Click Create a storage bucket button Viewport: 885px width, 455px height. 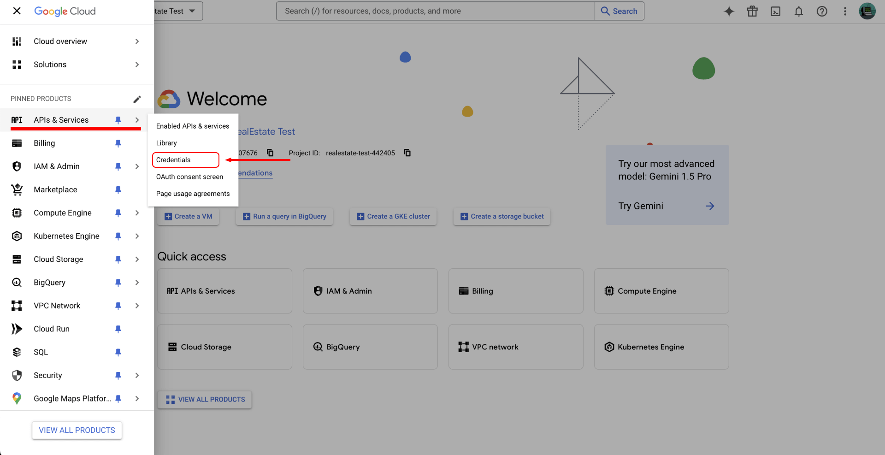pos(502,217)
